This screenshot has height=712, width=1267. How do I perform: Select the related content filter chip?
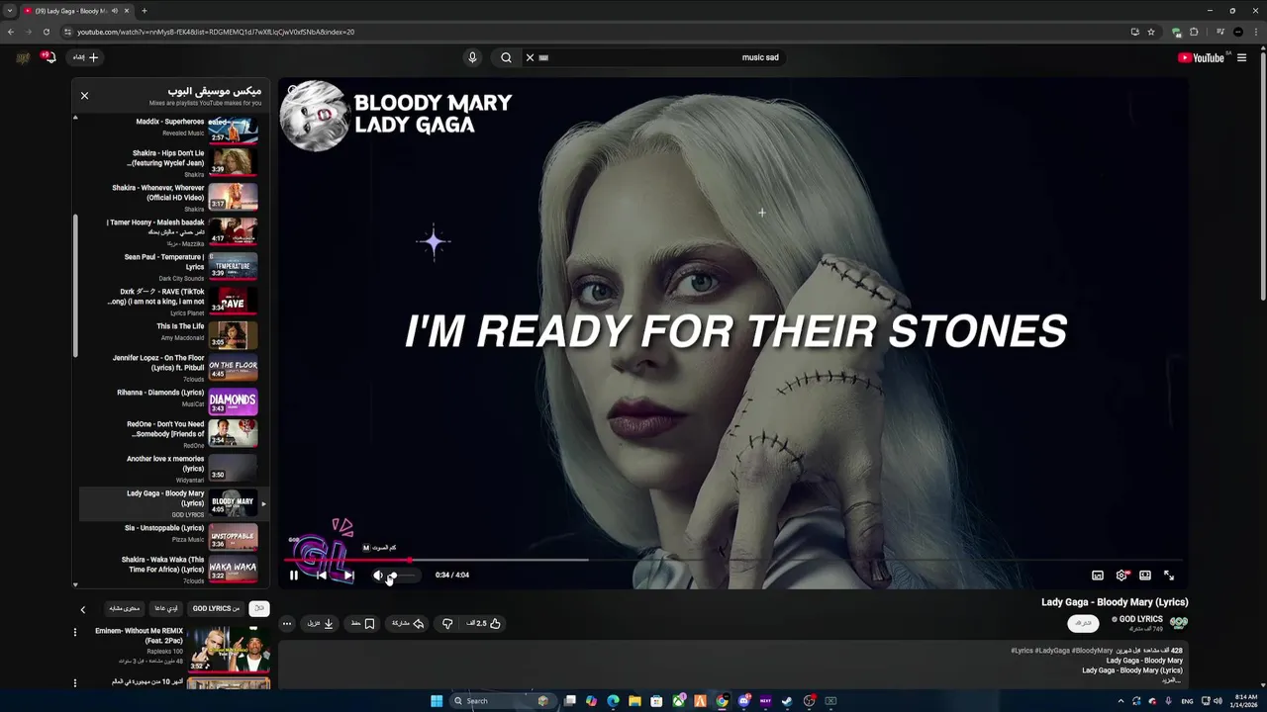(124, 608)
